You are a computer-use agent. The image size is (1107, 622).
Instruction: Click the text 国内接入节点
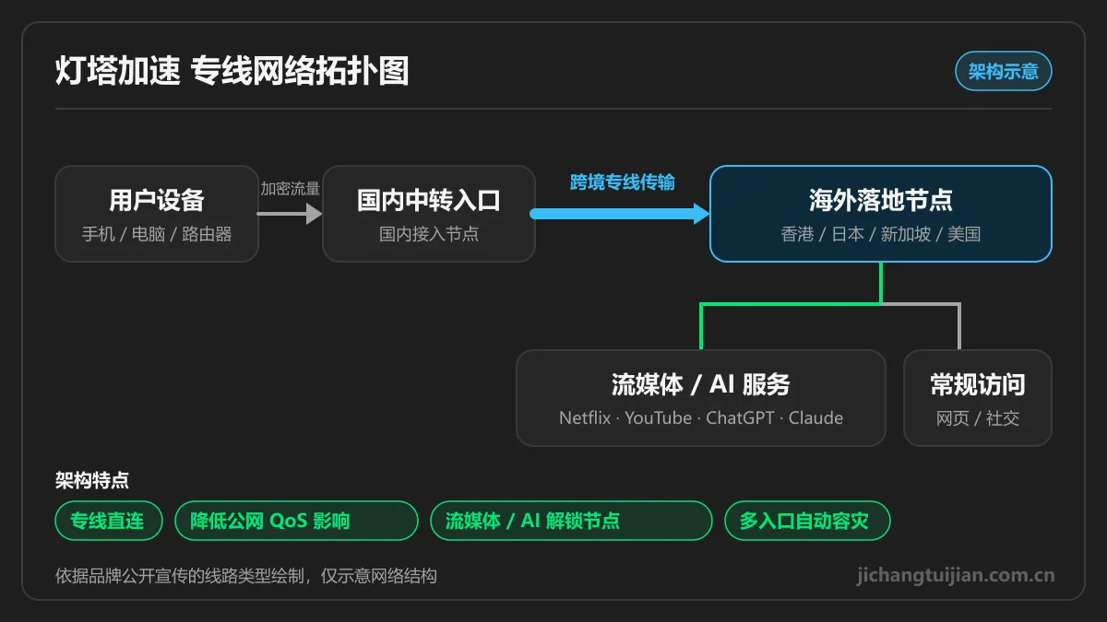click(429, 234)
